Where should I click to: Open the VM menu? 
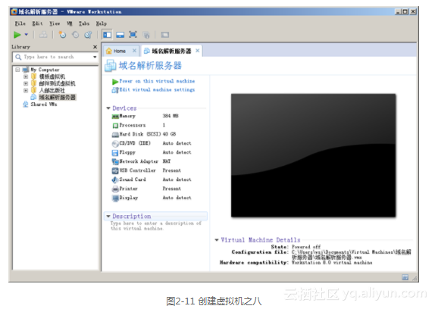click(x=70, y=23)
